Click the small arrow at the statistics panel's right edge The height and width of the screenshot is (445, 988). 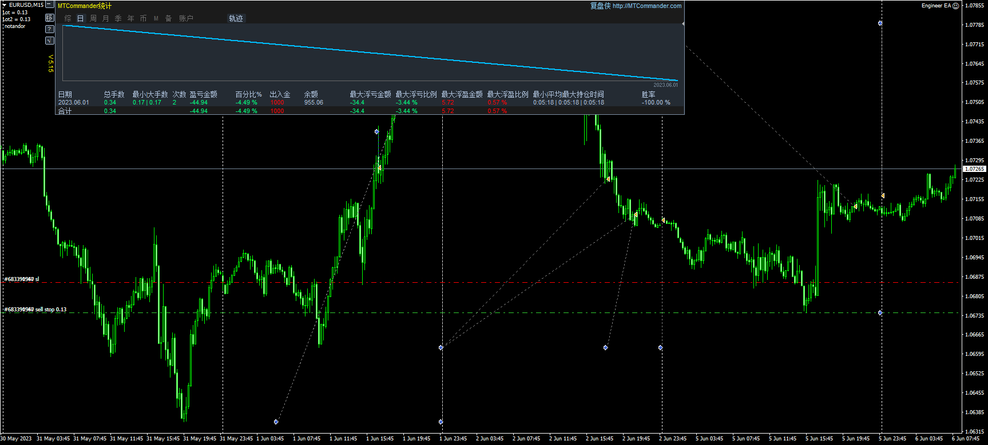tap(683, 24)
